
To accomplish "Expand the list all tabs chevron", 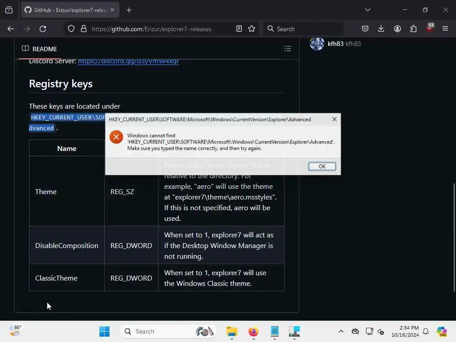I will (x=368, y=10).
